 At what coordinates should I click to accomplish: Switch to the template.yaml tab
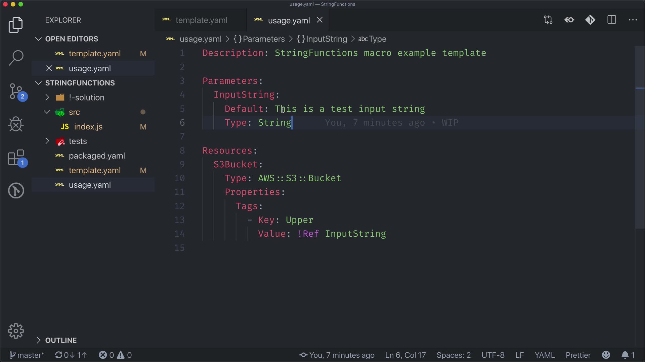tap(201, 20)
